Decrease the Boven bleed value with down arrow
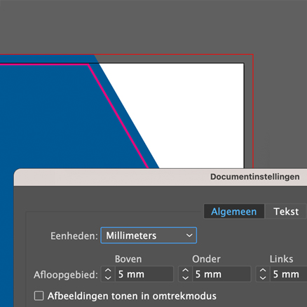Image resolution: width=307 pixels, height=307 pixels. [108, 278]
